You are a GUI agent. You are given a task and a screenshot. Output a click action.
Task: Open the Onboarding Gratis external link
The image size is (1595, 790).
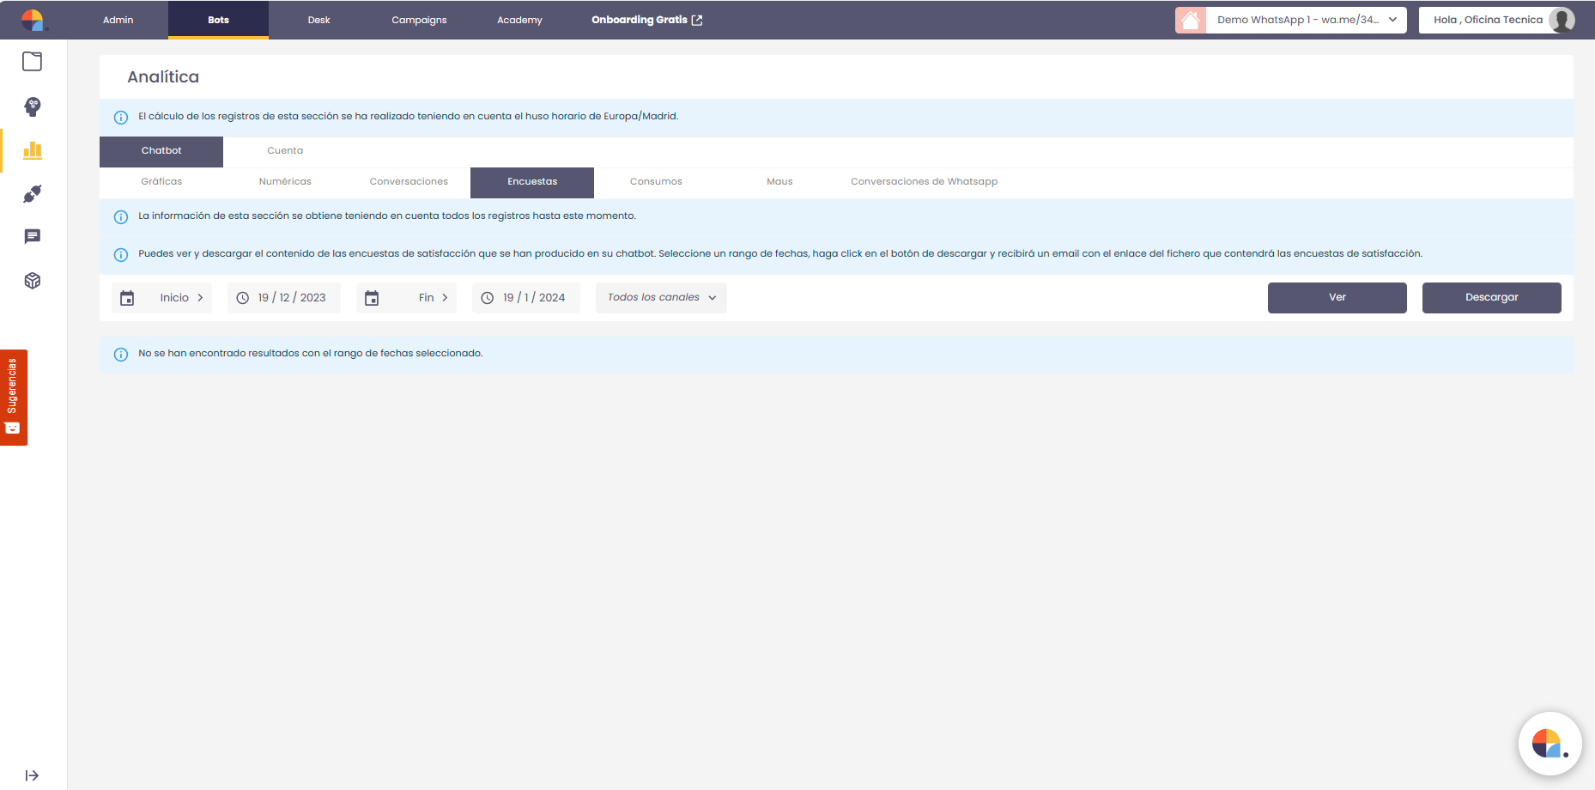(x=646, y=20)
